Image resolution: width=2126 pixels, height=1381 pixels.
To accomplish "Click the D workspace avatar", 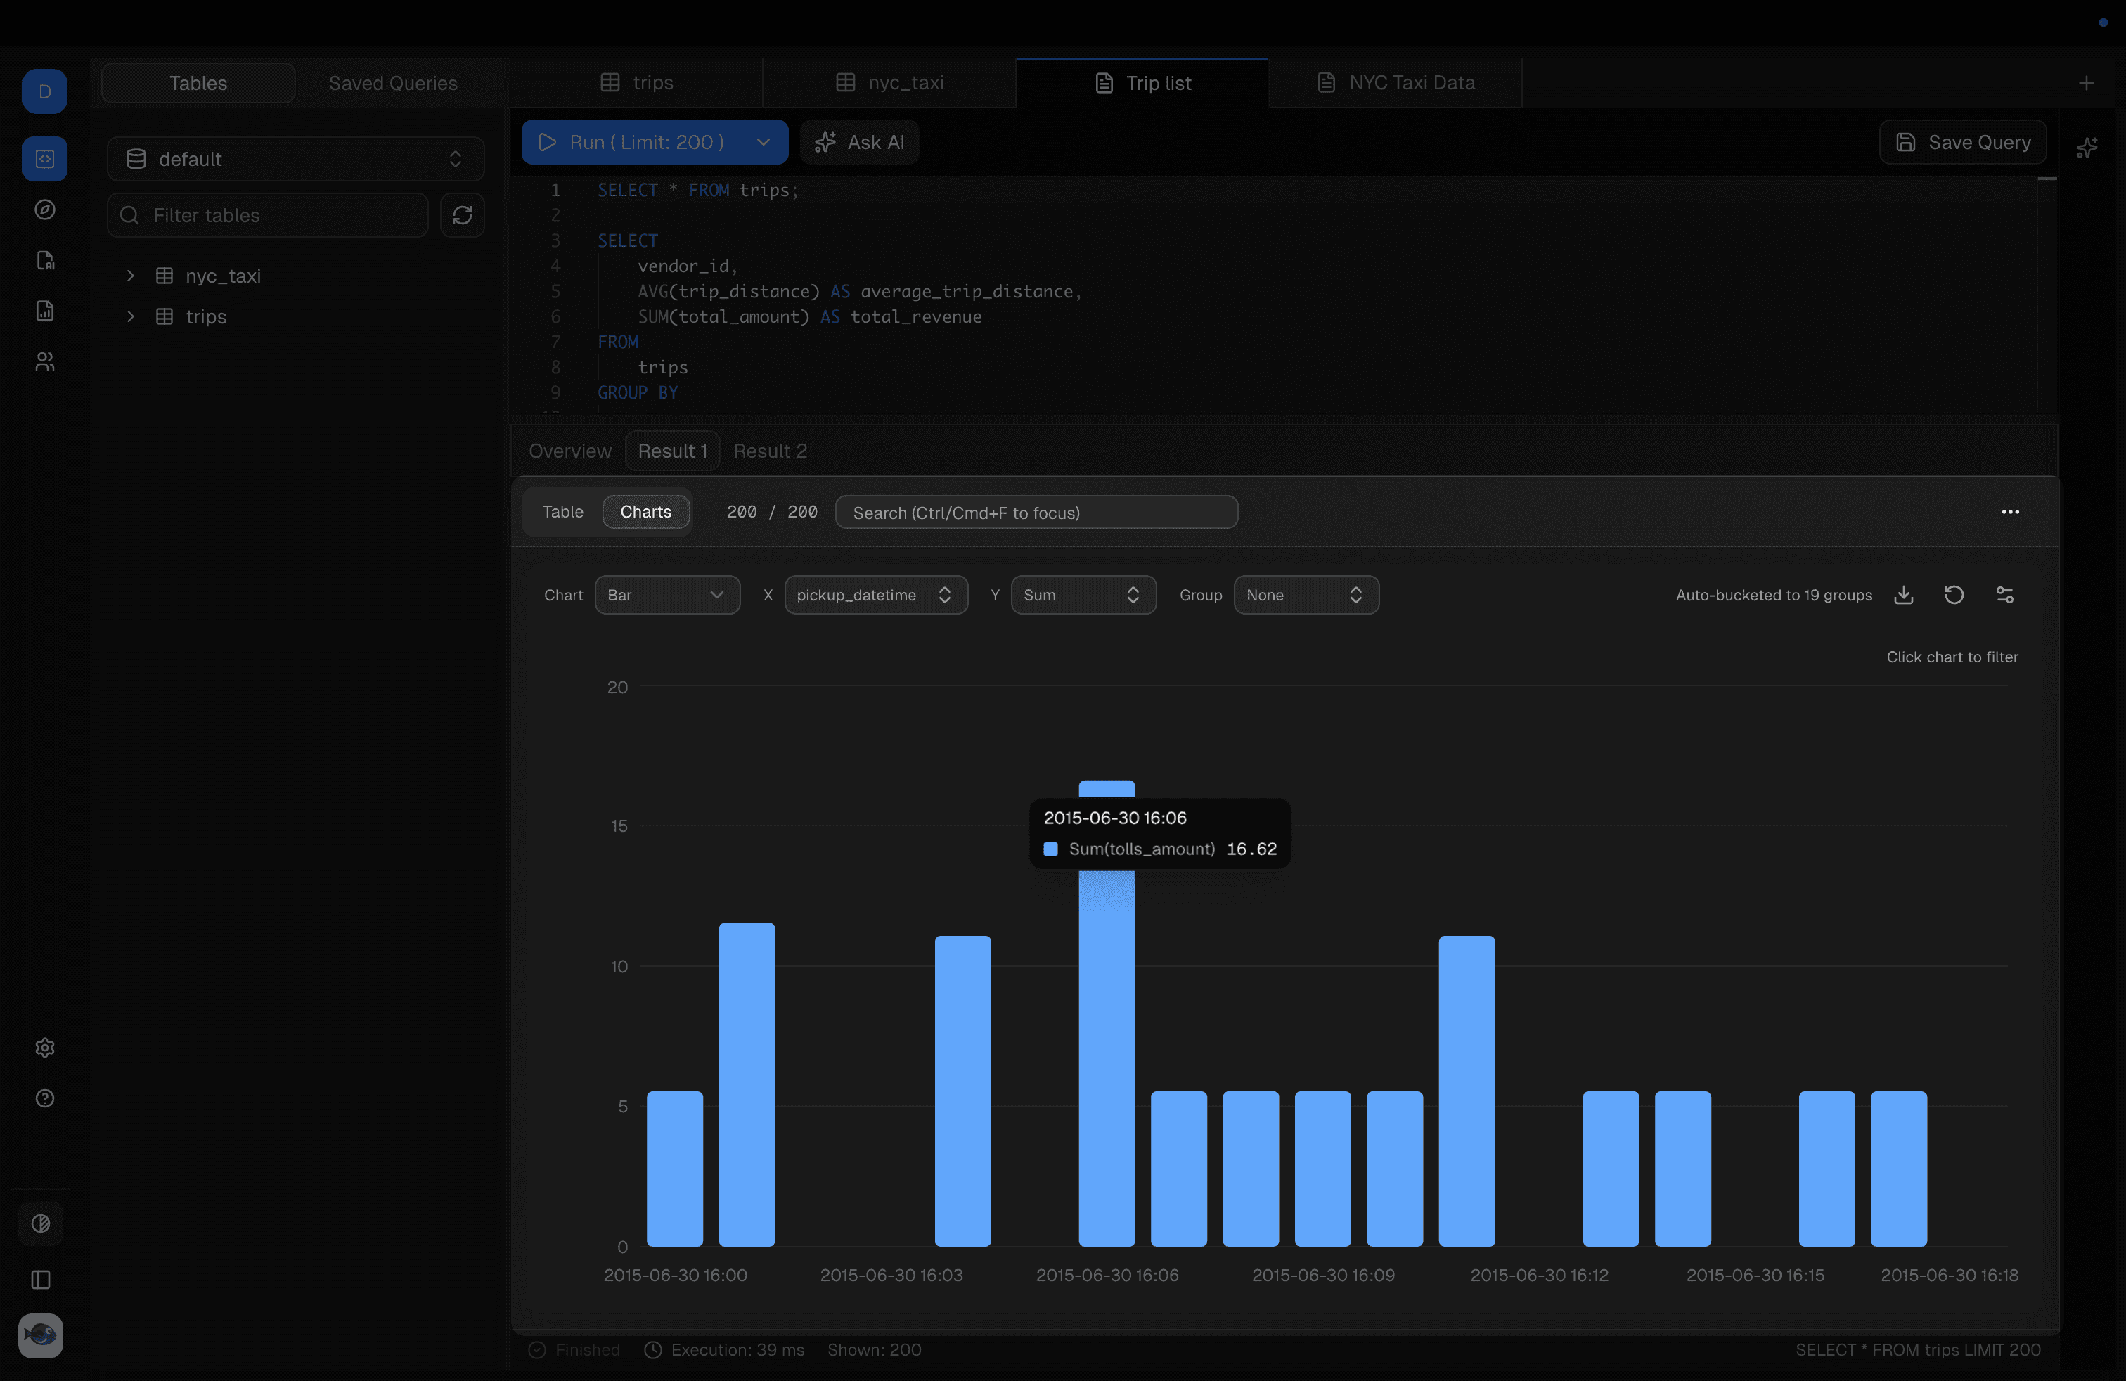I will click(45, 91).
